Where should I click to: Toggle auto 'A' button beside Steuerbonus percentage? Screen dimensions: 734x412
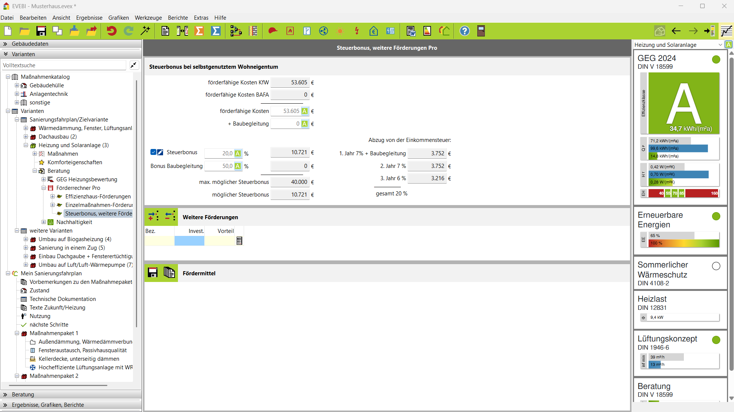click(238, 153)
